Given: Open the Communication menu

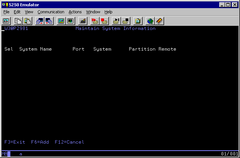Looking at the screenshot, I should point(51,12).
